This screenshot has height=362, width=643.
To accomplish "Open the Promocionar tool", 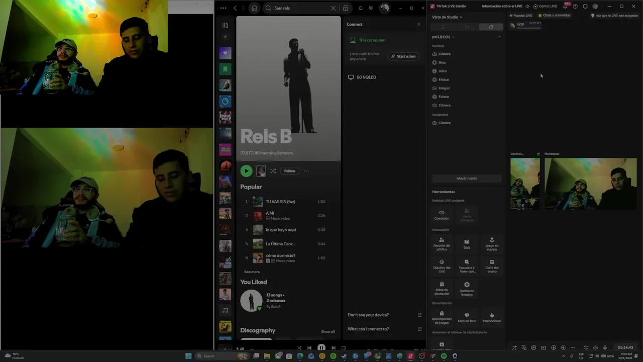I will [x=492, y=317].
